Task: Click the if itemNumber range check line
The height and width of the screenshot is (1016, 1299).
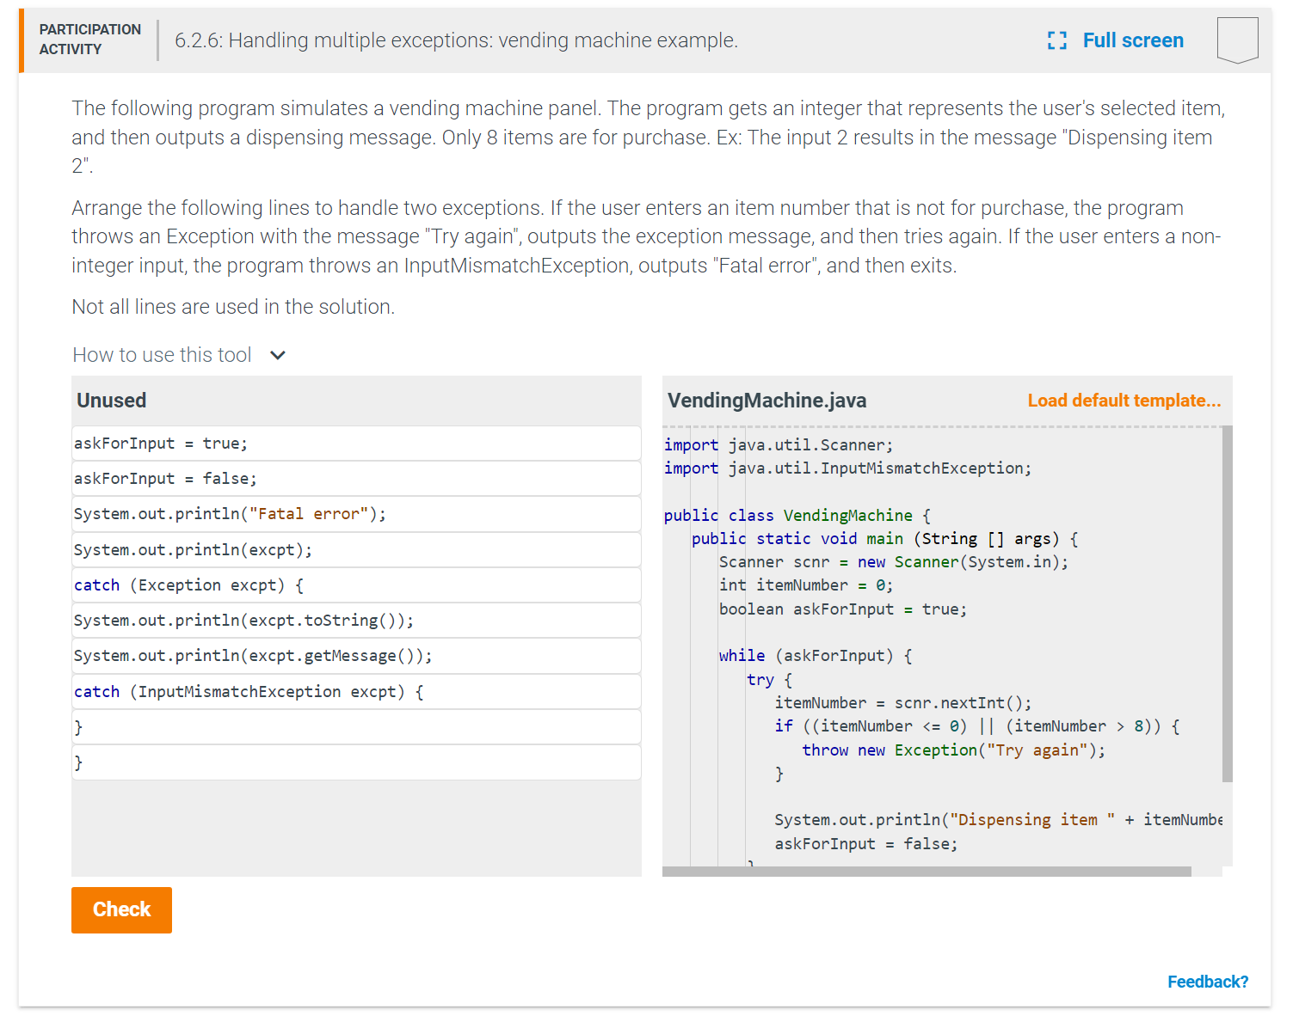Action: pyautogui.click(x=977, y=726)
